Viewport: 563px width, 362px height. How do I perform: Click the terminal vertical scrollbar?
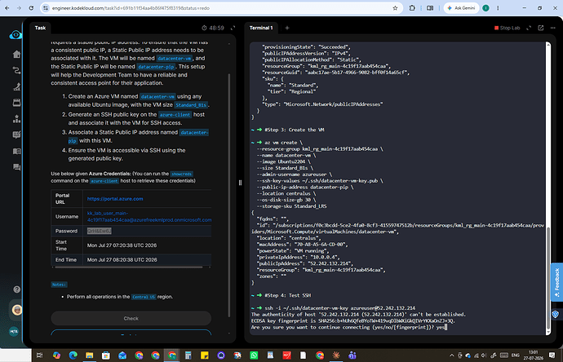coord(548,278)
